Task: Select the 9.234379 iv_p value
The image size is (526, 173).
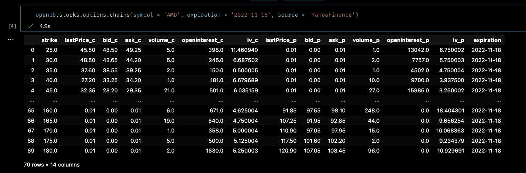Action: tap(451, 141)
